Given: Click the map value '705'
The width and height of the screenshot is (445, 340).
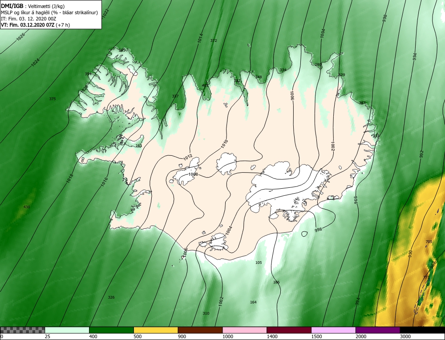Looking at the screenshot, I should point(429,242).
